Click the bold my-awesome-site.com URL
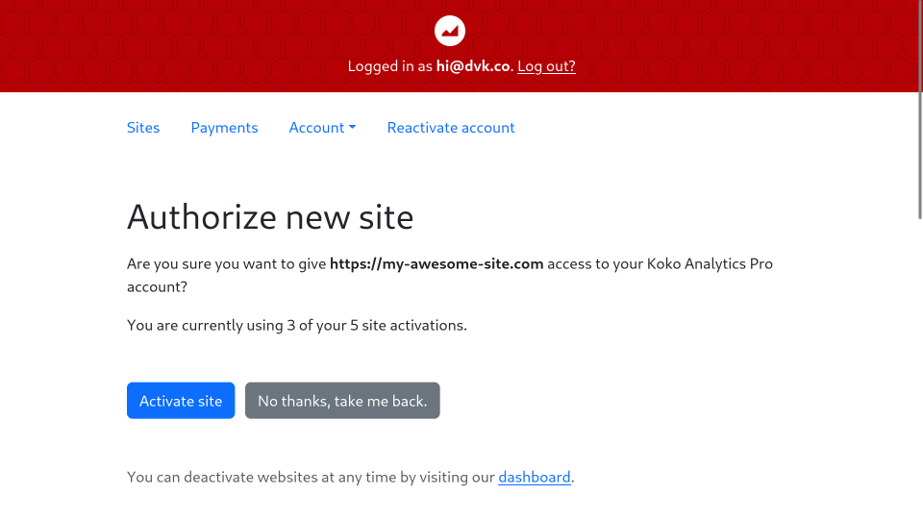The image size is (923, 519). coord(437,263)
